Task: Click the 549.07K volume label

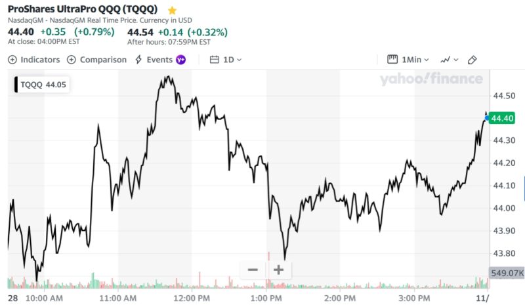Action: pyautogui.click(x=507, y=272)
